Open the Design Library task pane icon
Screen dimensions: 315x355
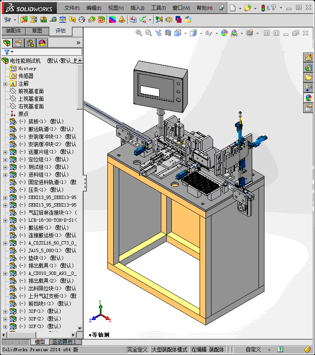coord(309,67)
